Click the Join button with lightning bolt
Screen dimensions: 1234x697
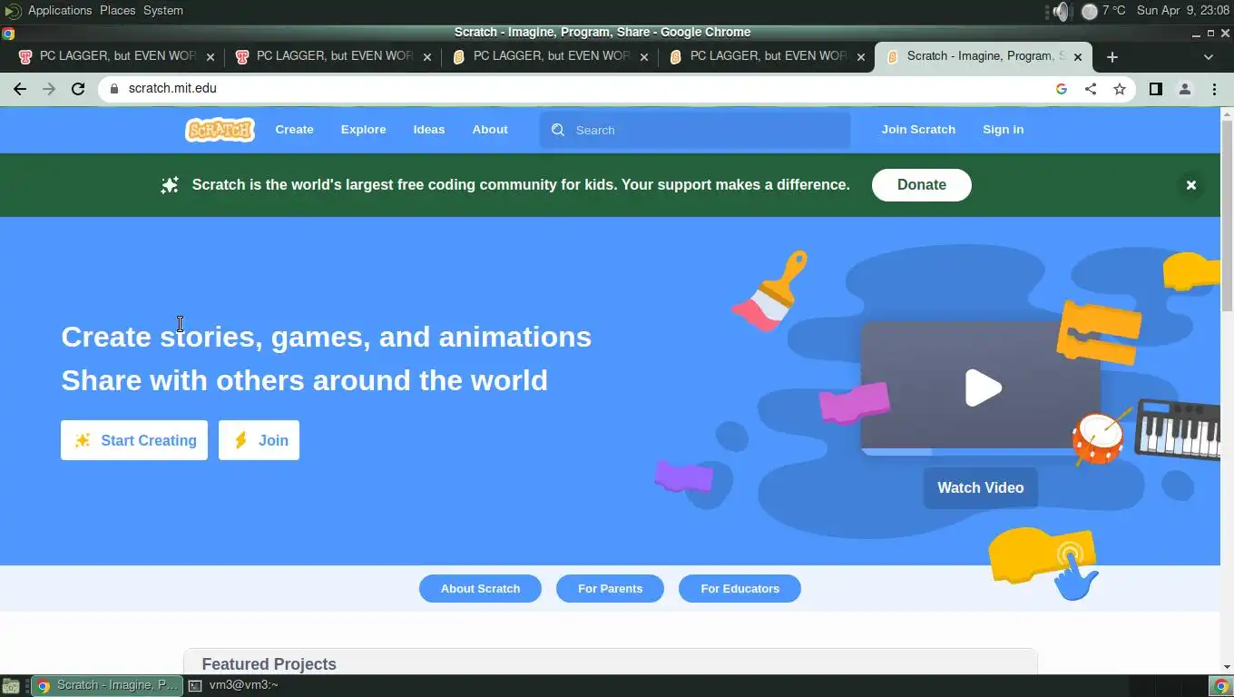coord(259,440)
